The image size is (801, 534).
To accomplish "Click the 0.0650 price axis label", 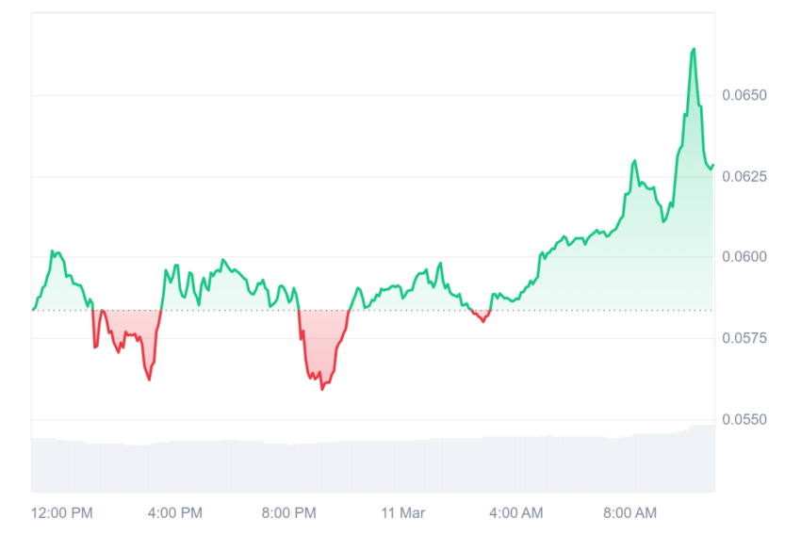I will pyautogui.click(x=744, y=95).
